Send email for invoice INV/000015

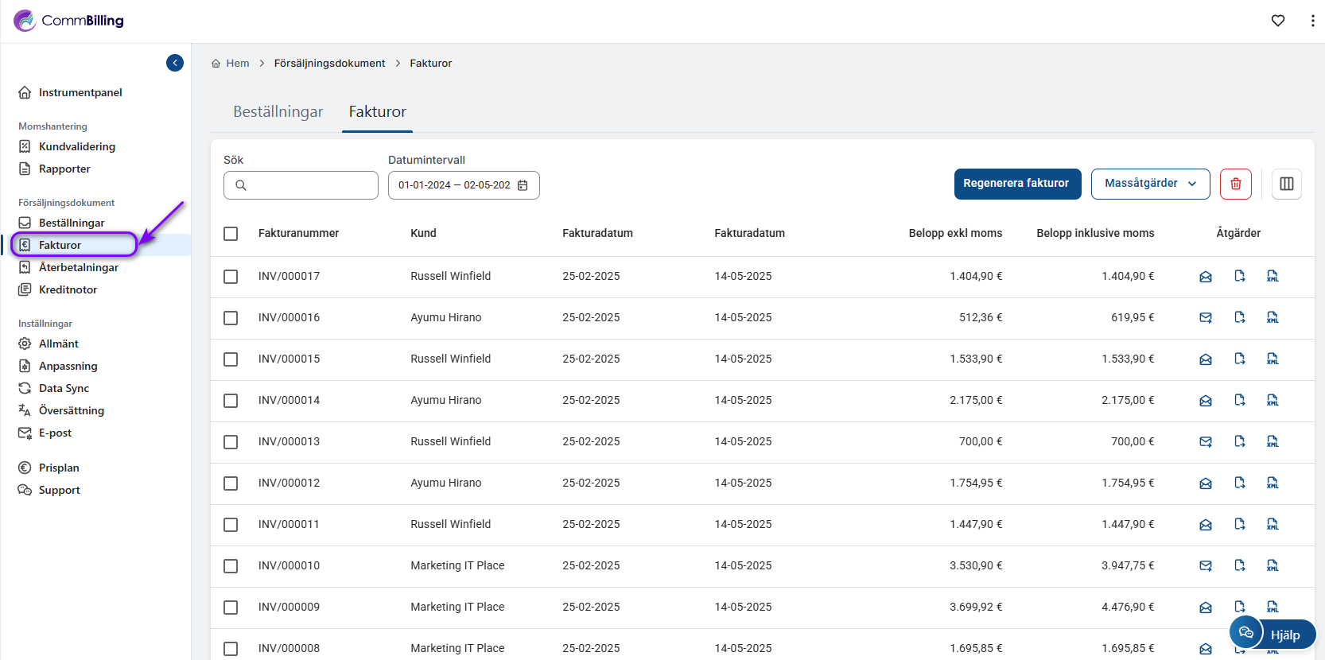pos(1206,359)
